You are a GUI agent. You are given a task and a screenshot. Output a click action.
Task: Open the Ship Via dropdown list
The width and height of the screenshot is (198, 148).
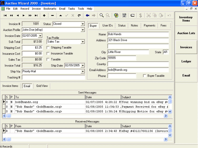click(83, 71)
